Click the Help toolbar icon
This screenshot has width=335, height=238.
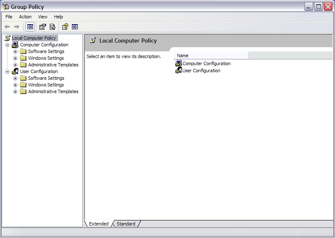(65, 27)
